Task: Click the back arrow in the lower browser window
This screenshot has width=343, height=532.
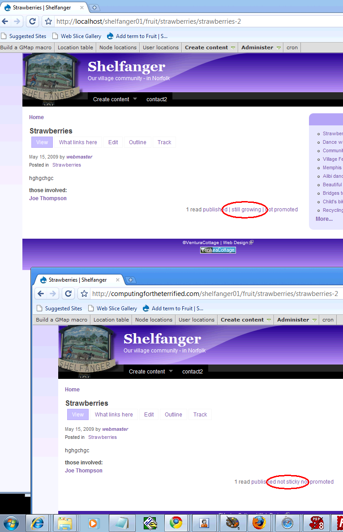Action: coord(41,293)
